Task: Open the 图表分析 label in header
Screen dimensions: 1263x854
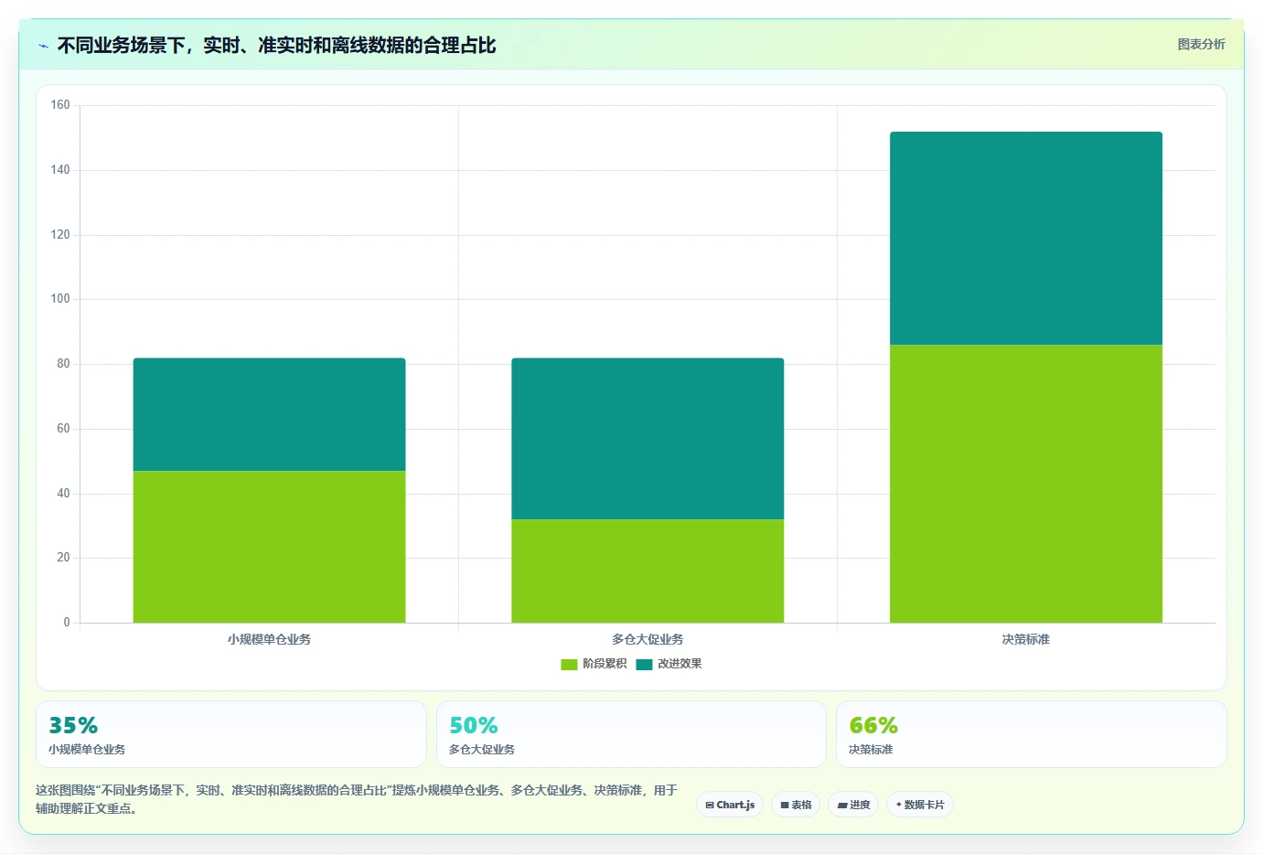Action: (1201, 44)
